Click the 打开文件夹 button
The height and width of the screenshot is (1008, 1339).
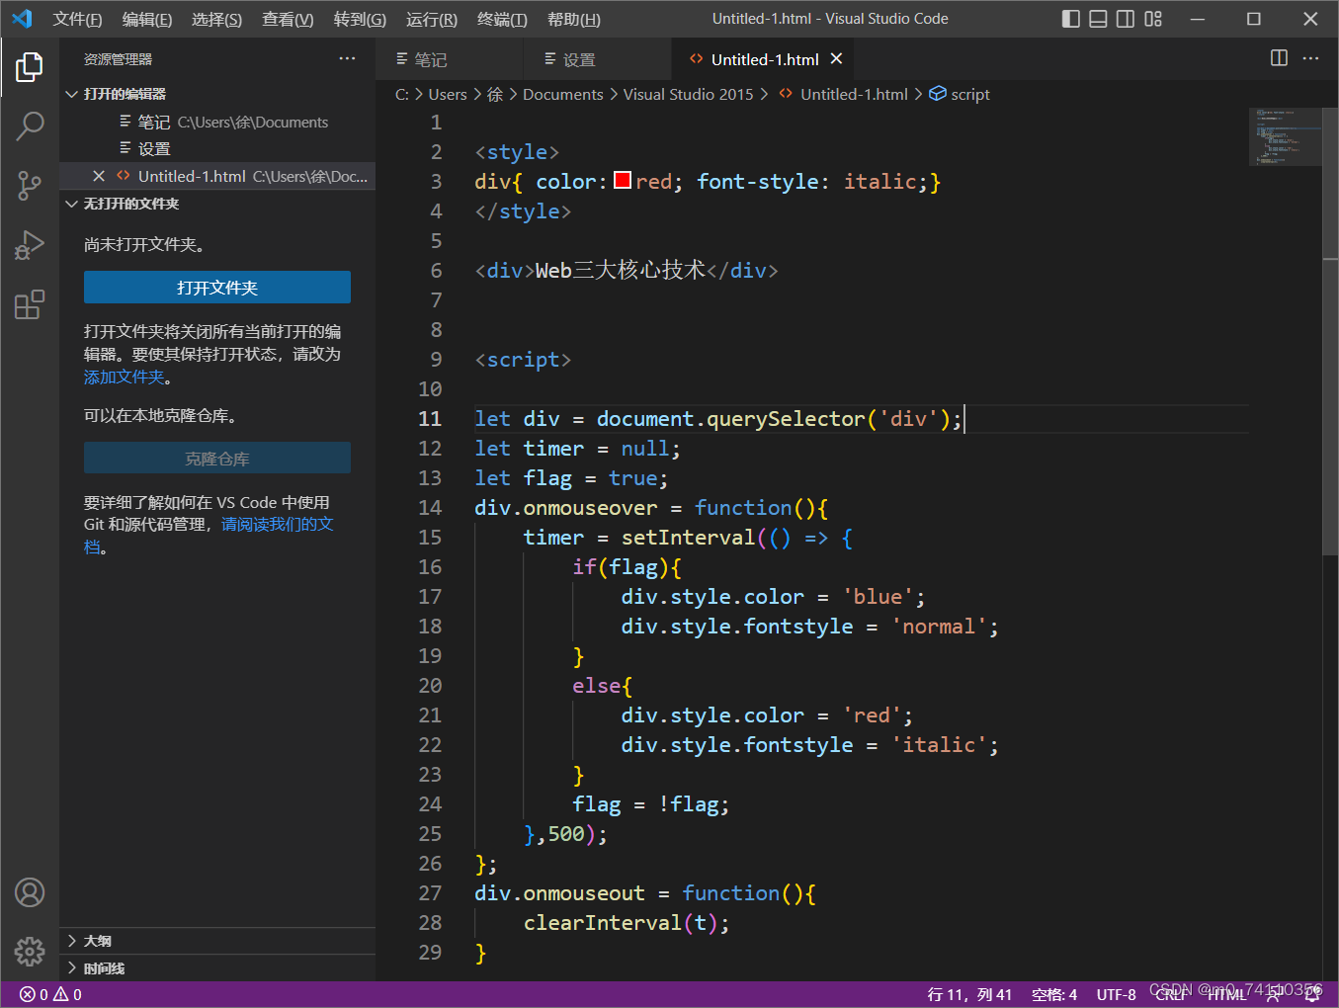pos(217,288)
